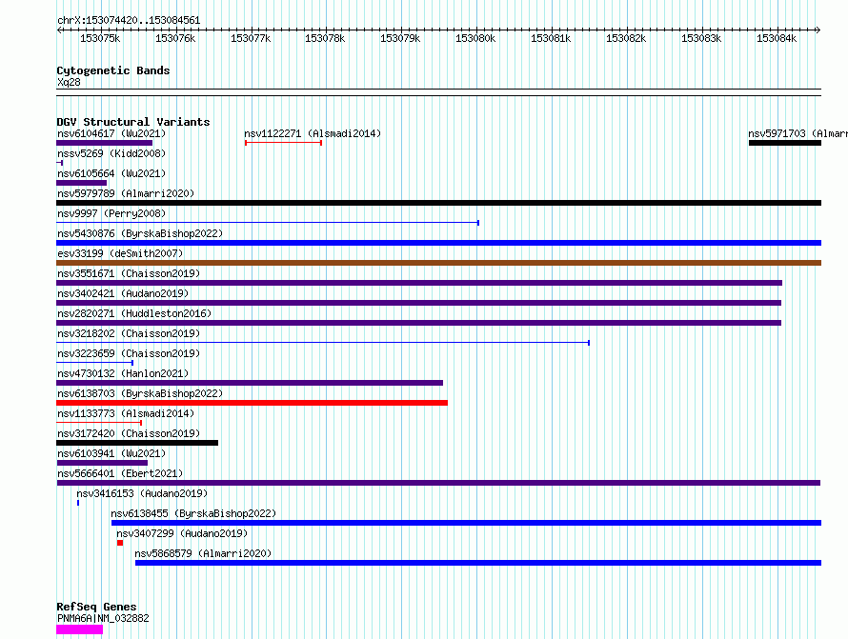The height and width of the screenshot is (639, 848).
Task: Click the nsv3223659 (Chaisson2019) label
Action: point(129,353)
